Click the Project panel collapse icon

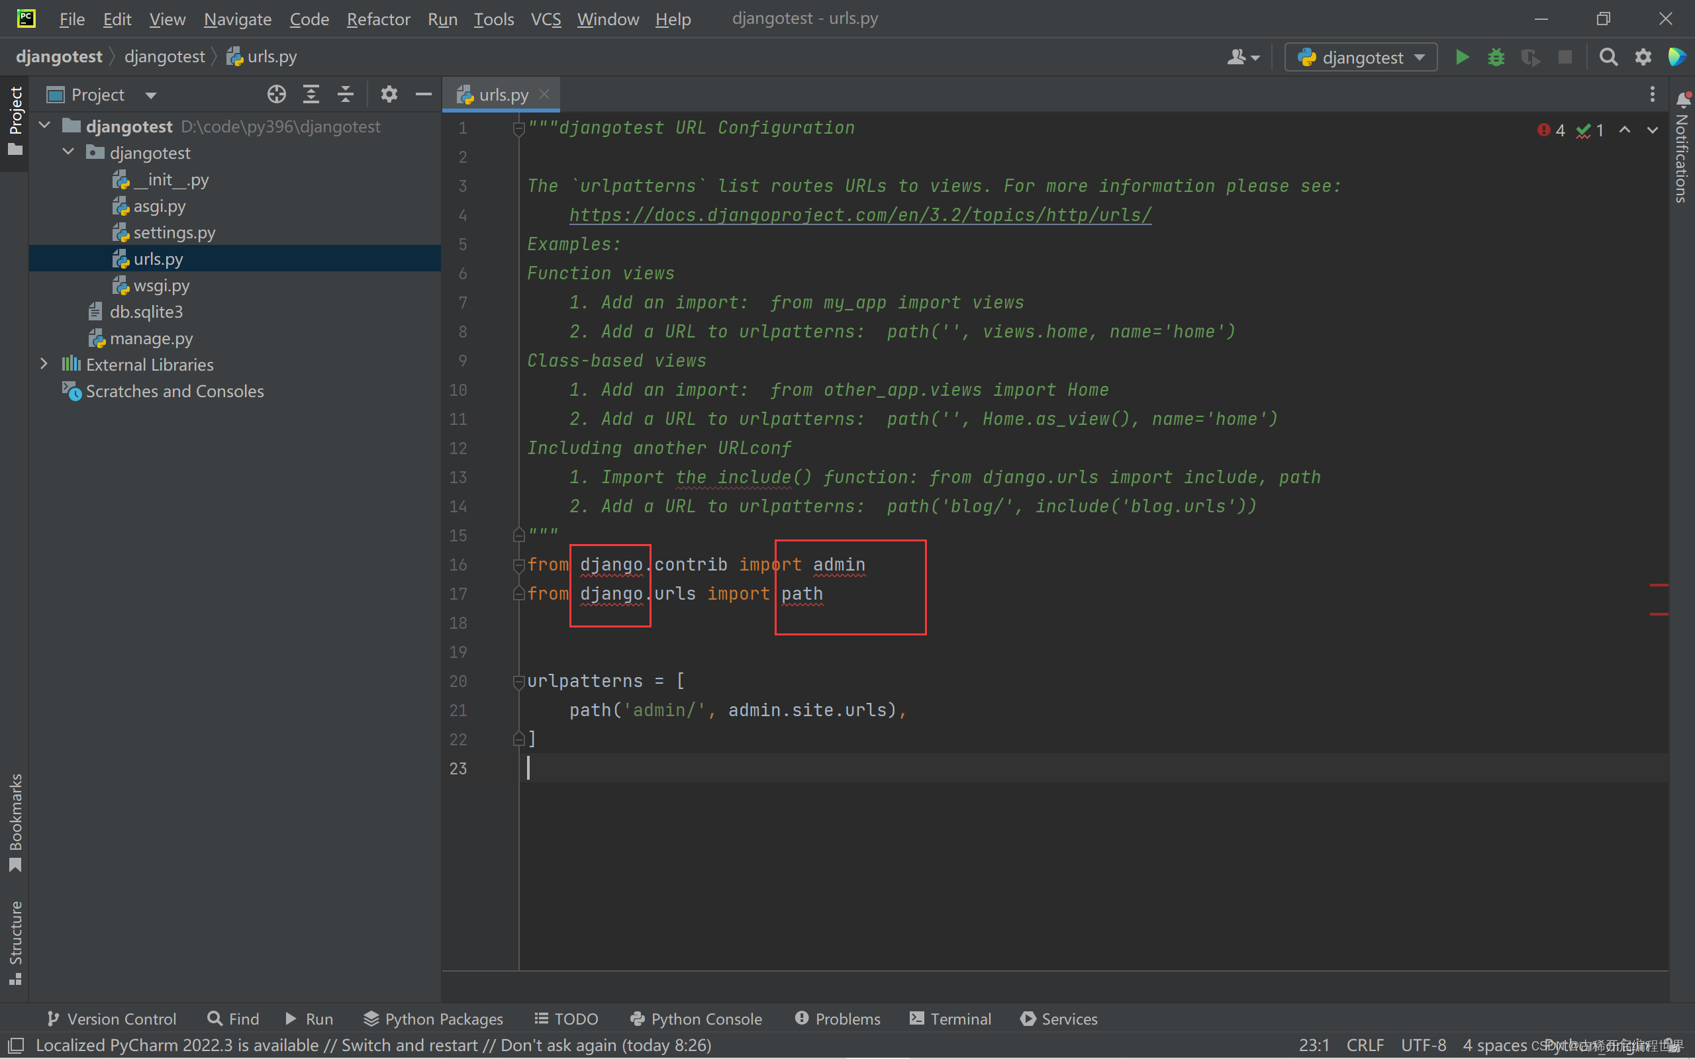[x=424, y=94]
